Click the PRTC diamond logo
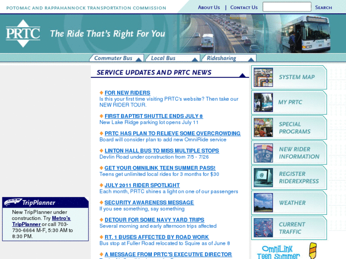Viewport: 346px width, 259px height. click(23, 34)
